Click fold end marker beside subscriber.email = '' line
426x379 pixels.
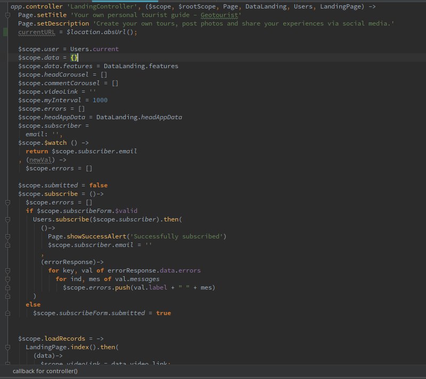click(x=7, y=245)
